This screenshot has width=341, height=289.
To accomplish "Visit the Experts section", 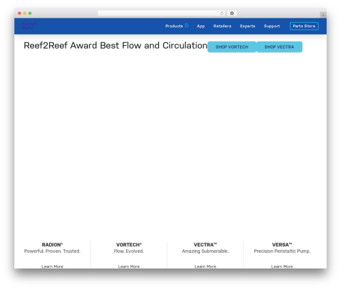I will 248,26.
